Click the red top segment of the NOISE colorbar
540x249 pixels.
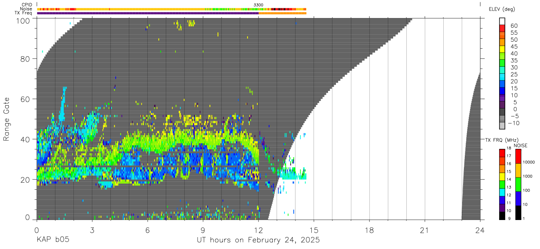pyautogui.click(x=518, y=156)
